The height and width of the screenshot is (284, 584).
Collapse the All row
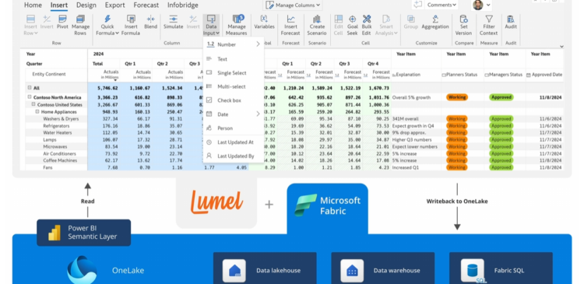tap(30, 88)
